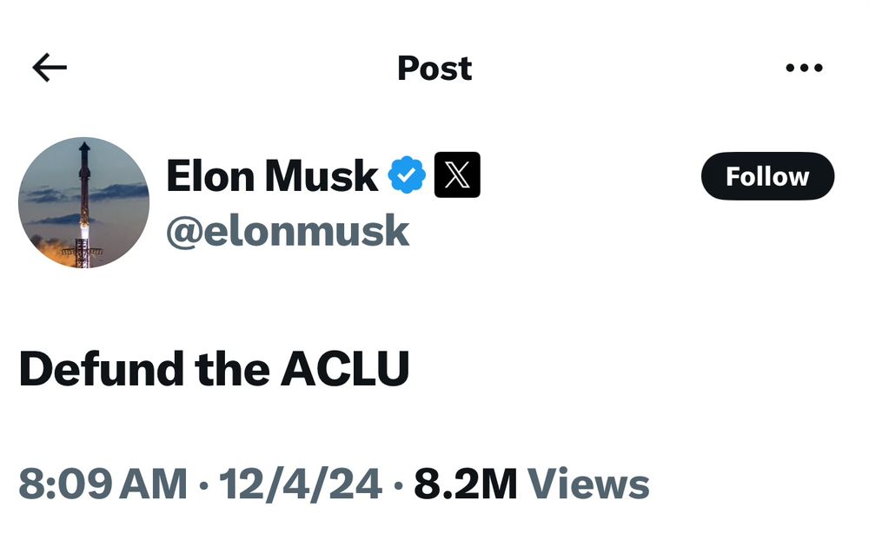869x540 pixels.
Task: Click the 8.2M number
Action: [x=465, y=484]
